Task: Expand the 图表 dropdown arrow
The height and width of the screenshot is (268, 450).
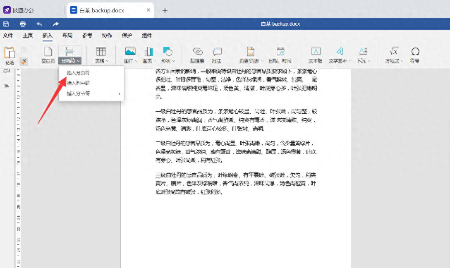Action: [155, 61]
